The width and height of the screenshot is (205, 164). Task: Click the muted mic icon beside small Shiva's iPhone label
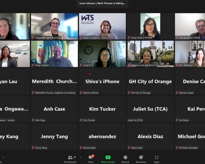[81, 93]
